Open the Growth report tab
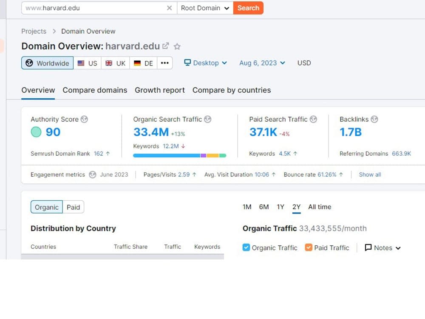The image size is (425, 319). pyautogui.click(x=160, y=90)
